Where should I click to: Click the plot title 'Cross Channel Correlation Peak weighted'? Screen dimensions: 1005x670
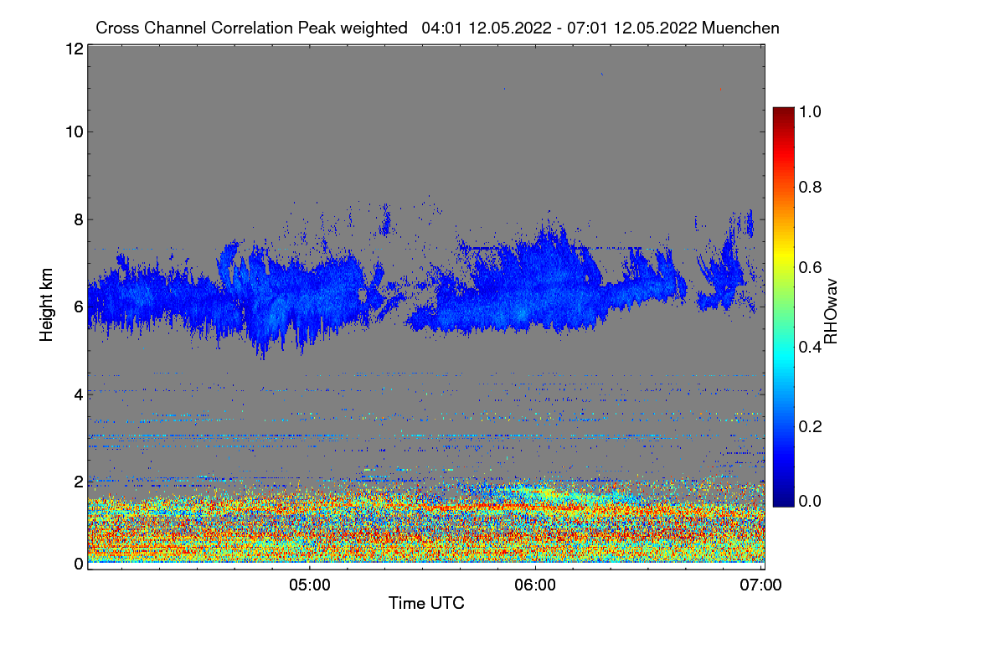coord(252,28)
